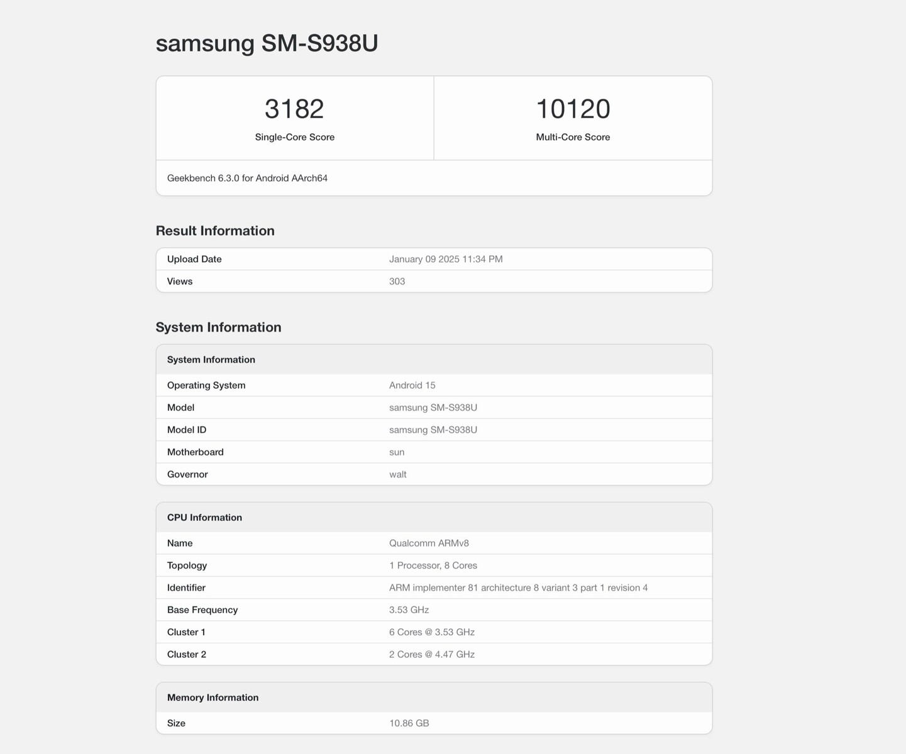The height and width of the screenshot is (754, 906).
Task: Click the memory size value 10.86 GB
Action: 409,723
